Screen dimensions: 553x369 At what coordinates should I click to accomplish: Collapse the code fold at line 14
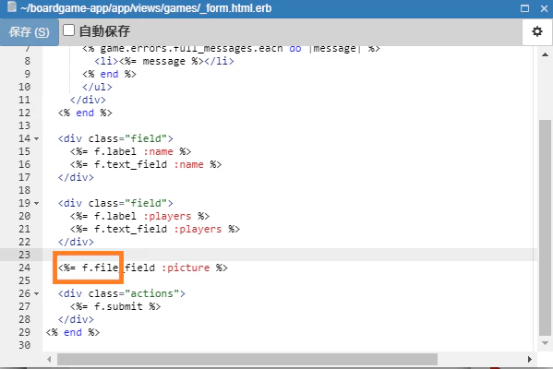tap(37, 139)
